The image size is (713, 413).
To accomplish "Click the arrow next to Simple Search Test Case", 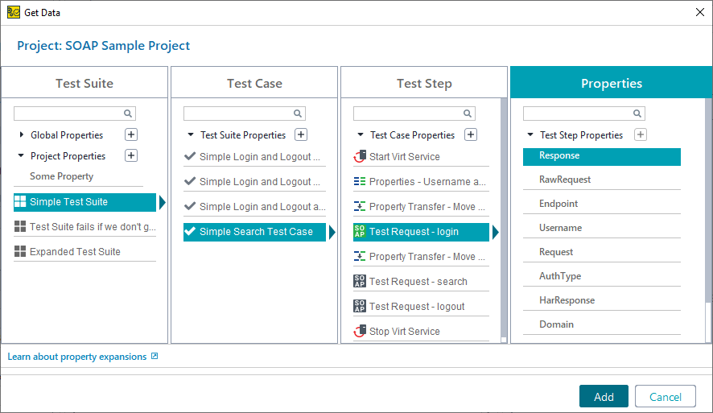I will pos(332,232).
